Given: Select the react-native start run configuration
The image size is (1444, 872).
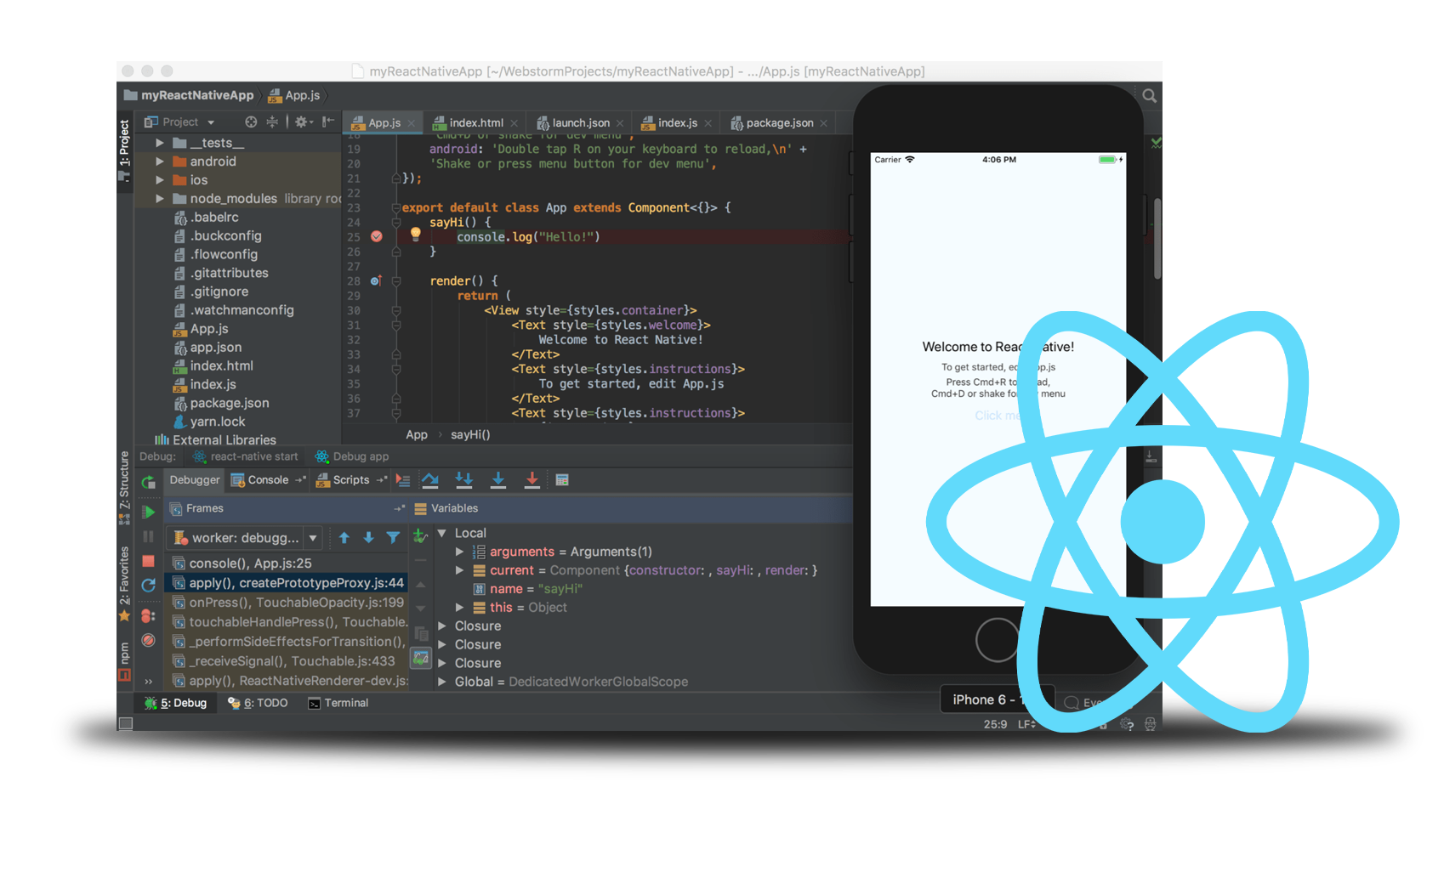Looking at the screenshot, I should (245, 456).
